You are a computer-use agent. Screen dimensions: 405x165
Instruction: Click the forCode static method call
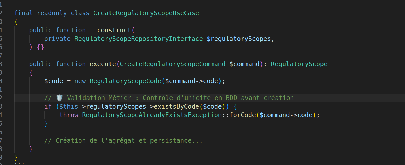click(243, 115)
